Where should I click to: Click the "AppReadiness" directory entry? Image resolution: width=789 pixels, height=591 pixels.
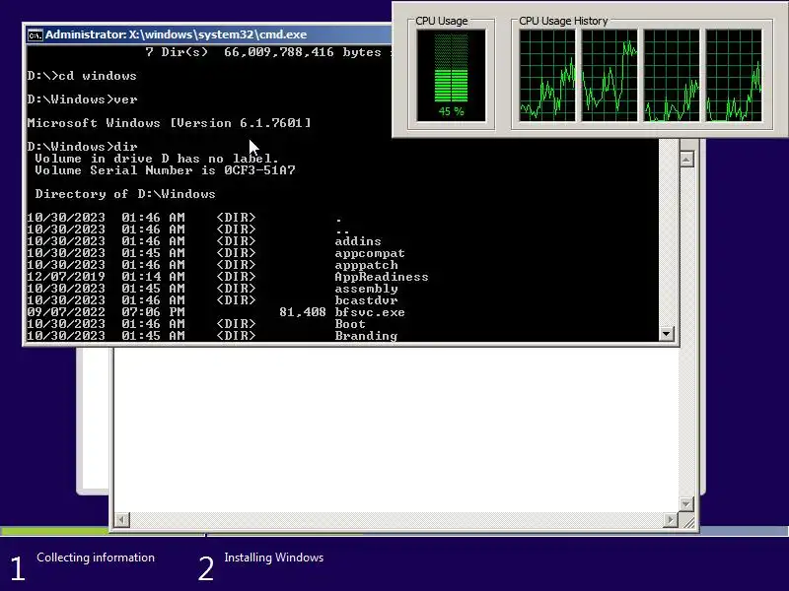tap(382, 277)
